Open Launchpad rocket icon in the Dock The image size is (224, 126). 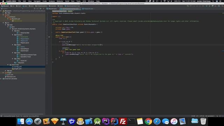38,121
